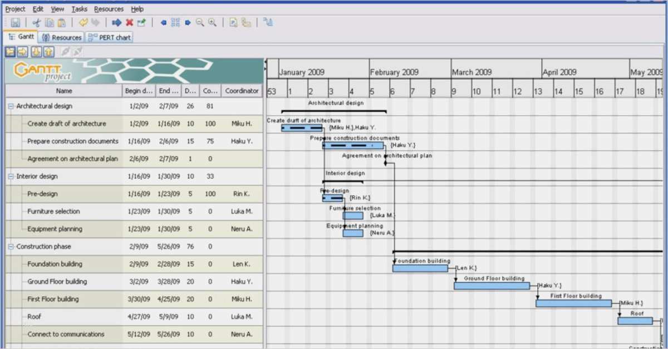Open the Tasks menu
The image size is (668, 349).
pyautogui.click(x=79, y=9)
